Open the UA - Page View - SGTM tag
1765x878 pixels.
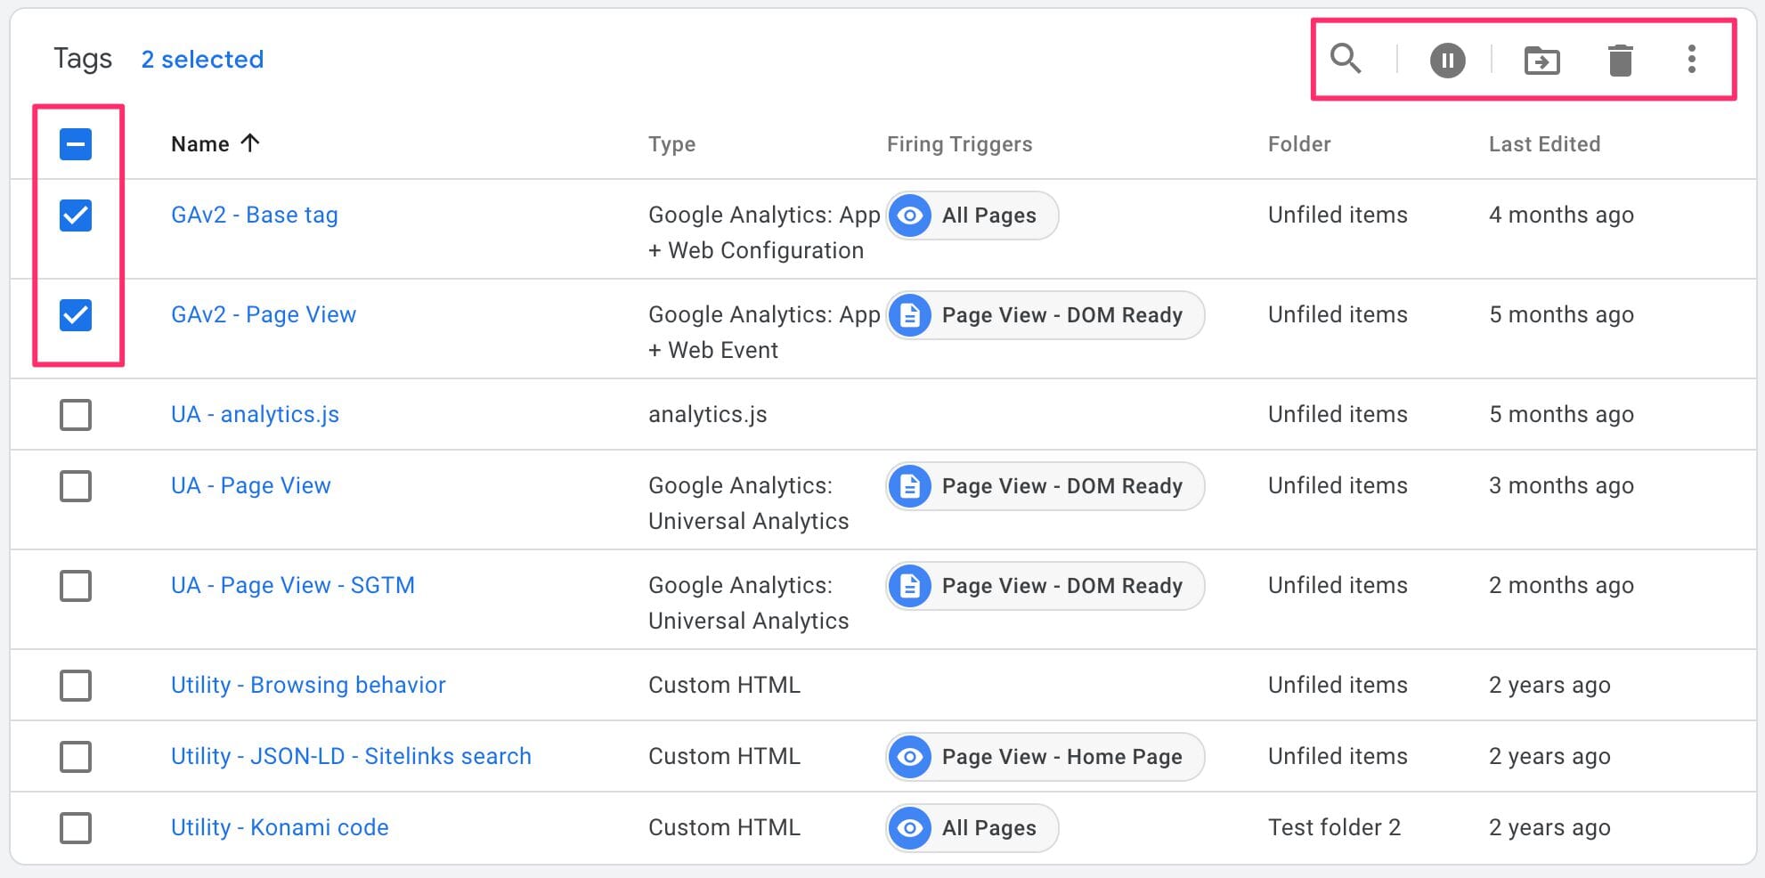point(292,585)
